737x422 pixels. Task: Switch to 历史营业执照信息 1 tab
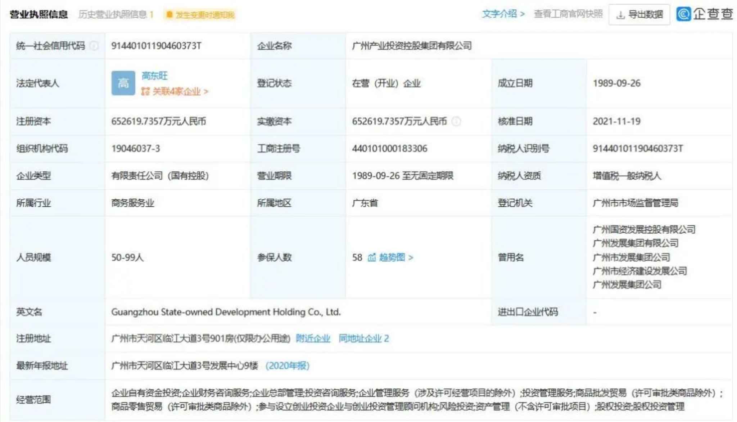[x=116, y=14]
